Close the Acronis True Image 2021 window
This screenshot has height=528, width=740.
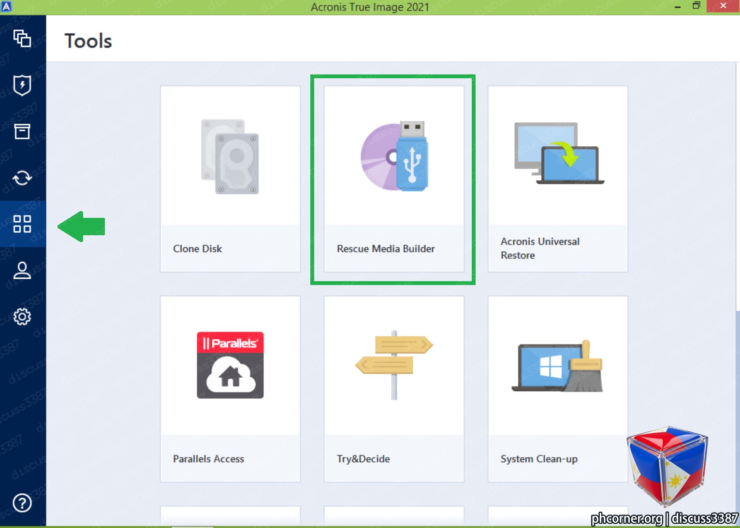(x=723, y=6)
